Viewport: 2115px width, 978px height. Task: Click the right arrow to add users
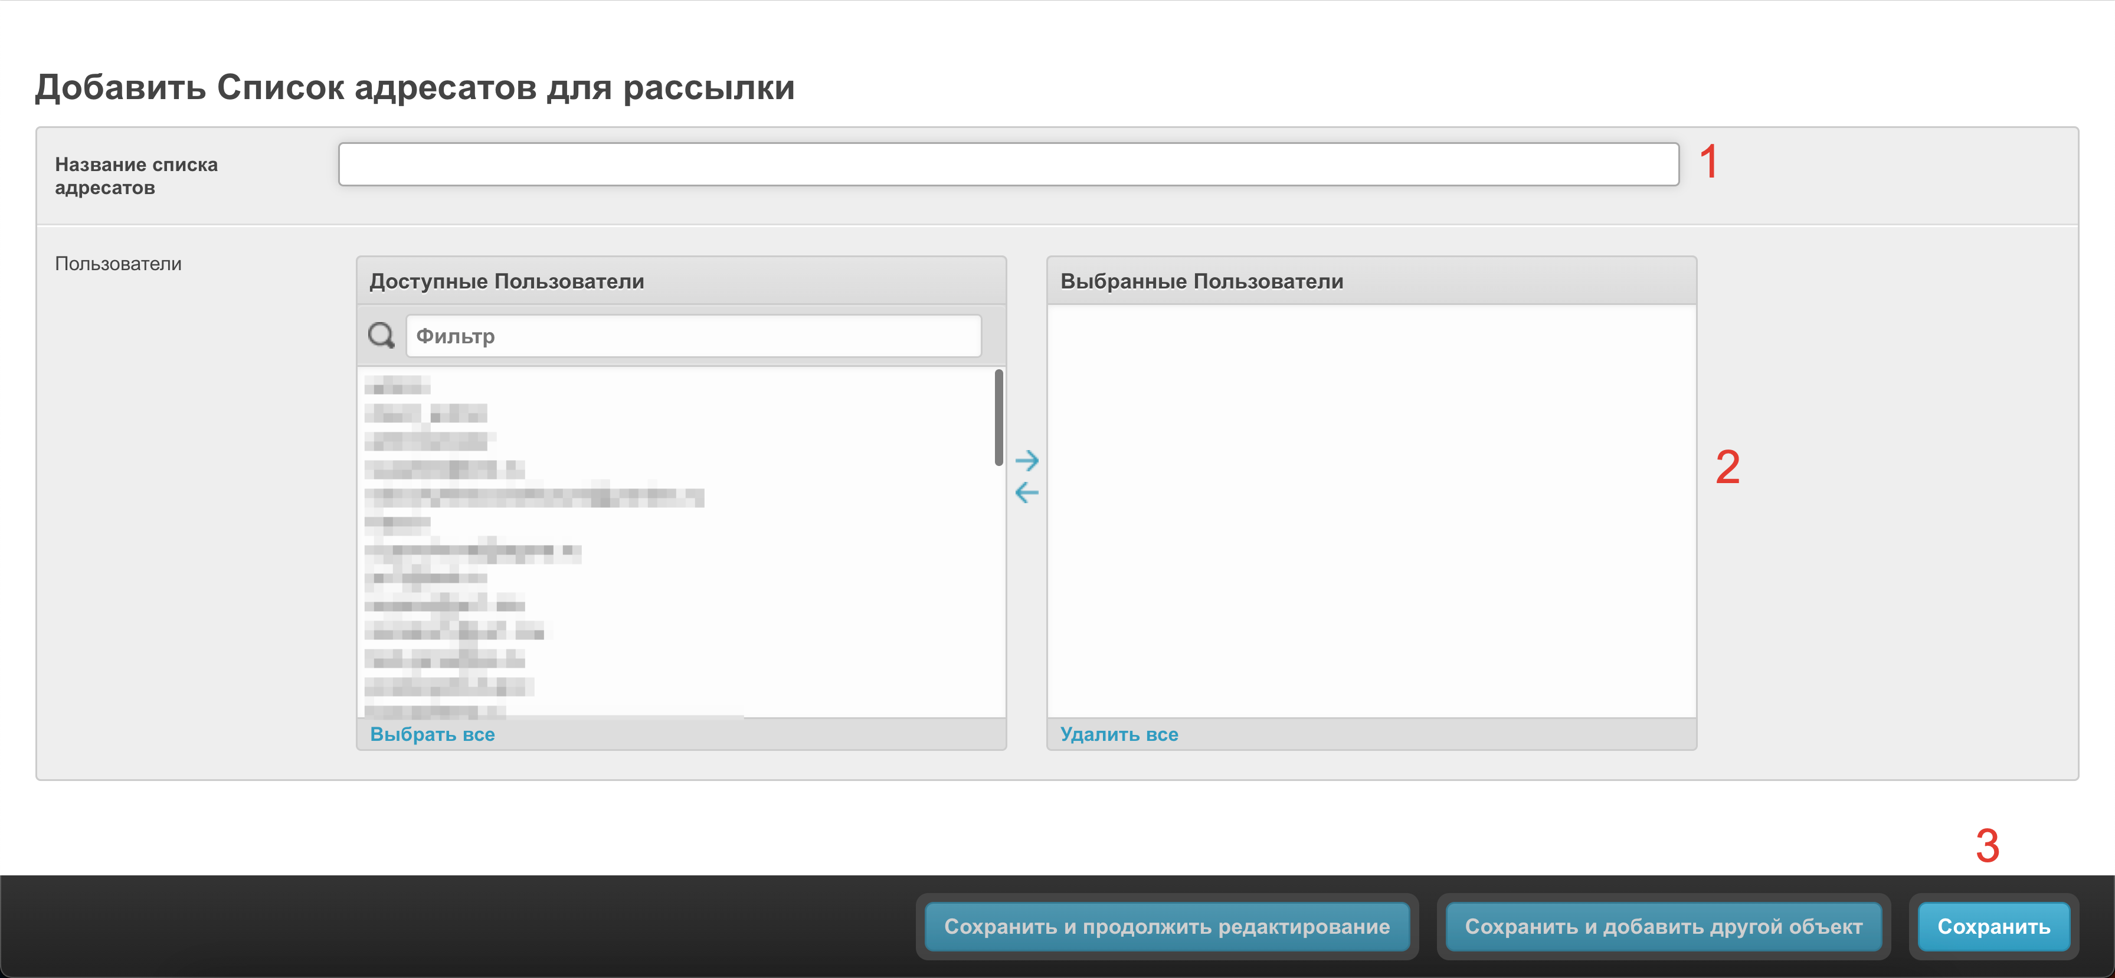click(1026, 460)
